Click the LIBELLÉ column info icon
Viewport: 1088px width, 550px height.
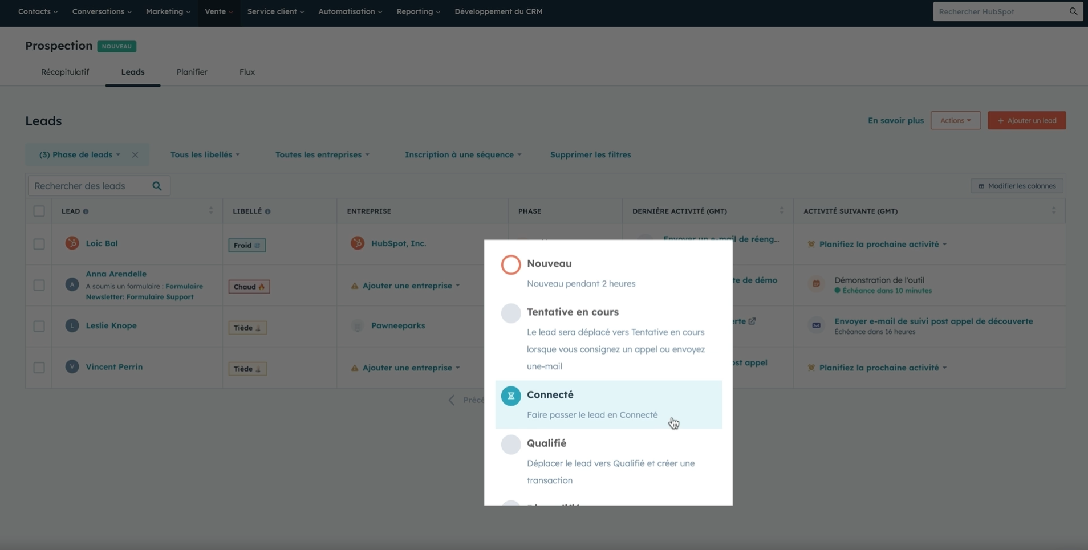point(267,211)
